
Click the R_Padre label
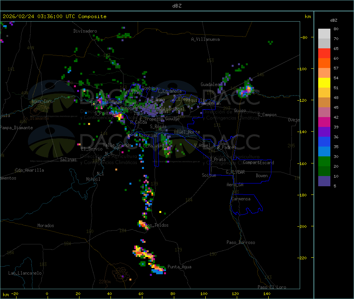point(225,147)
